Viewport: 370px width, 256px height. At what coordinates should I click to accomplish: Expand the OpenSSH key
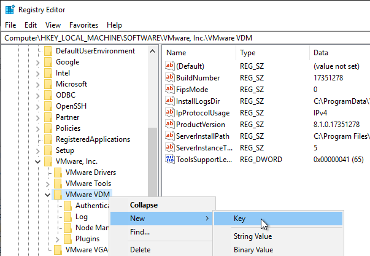point(38,107)
